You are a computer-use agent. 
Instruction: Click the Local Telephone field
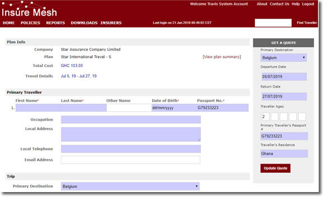click(x=131, y=149)
